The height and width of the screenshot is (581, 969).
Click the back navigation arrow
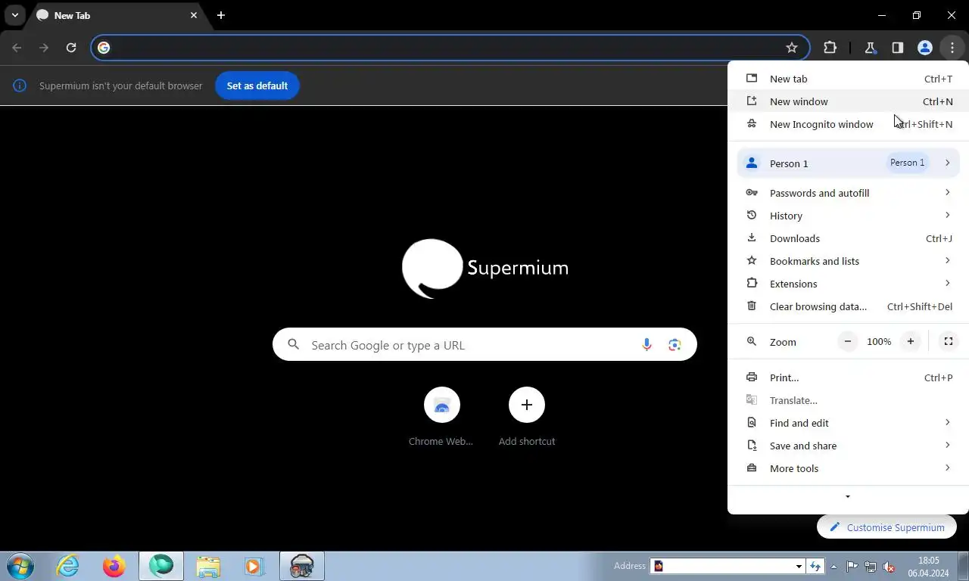(17, 48)
